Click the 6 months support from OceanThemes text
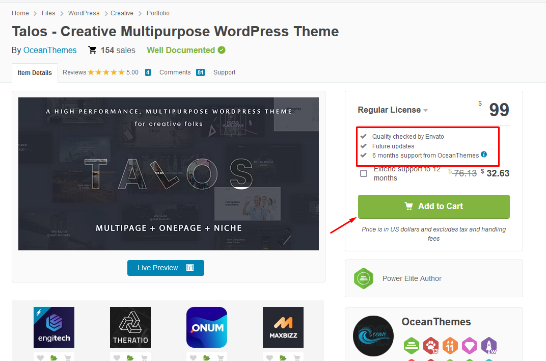Viewport: 546px width, 361px height. 425,156
